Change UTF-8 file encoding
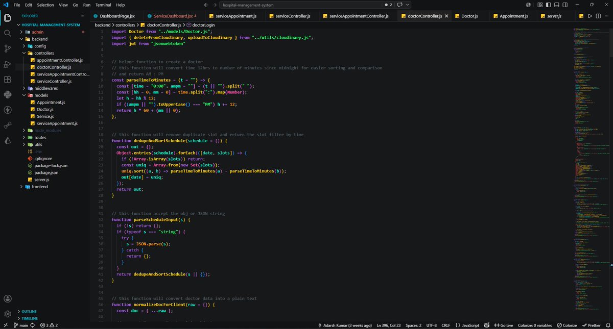The width and height of the screenshot is (613, 329). 431,325
